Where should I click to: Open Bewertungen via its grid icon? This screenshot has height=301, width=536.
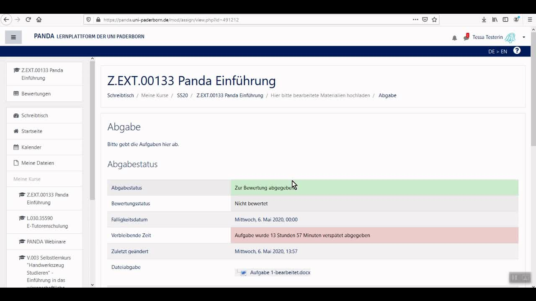pos(17,94)
